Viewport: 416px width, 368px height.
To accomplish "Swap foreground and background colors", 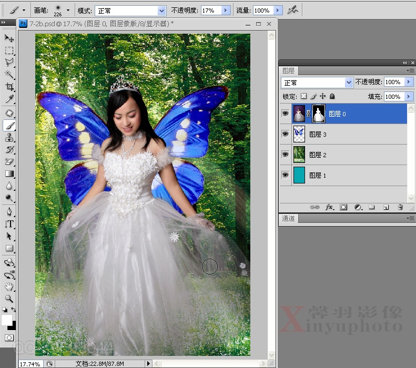I will click(x=13, y=310).
